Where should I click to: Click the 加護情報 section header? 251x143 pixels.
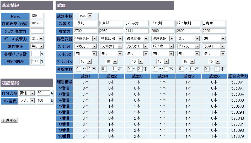tap(27, 83)
